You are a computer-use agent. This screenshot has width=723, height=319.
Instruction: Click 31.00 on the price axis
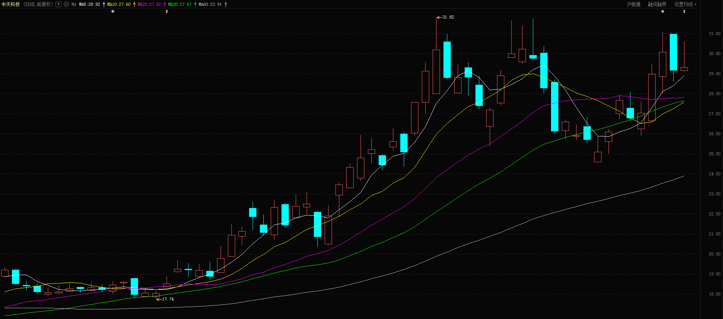pos(715,34)
